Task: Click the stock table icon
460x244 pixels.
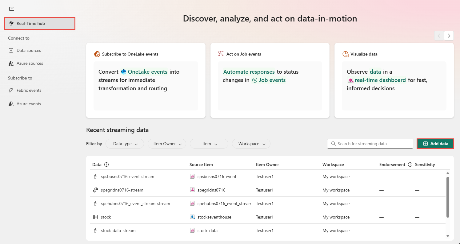Action: (x=95, y=217)
